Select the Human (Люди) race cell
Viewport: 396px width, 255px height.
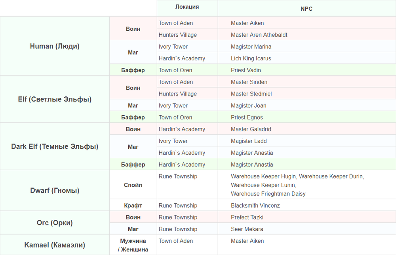coord(55,46)
